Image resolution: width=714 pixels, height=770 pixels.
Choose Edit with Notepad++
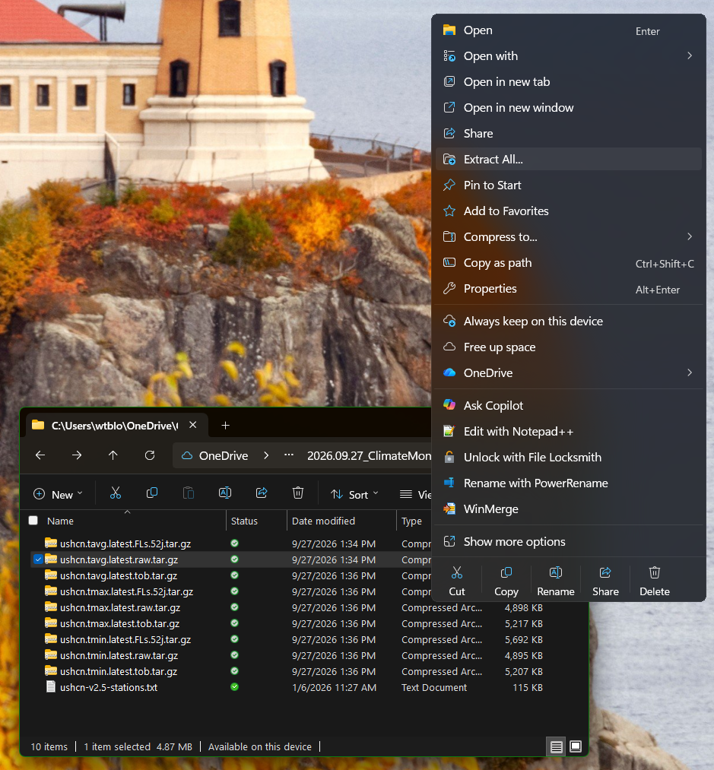(569, 431)
